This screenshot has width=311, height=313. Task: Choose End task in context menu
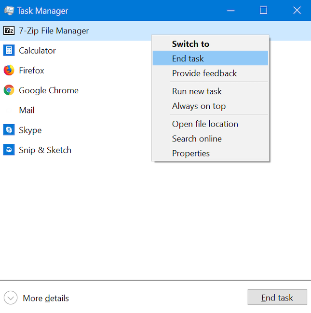(210, 58)
